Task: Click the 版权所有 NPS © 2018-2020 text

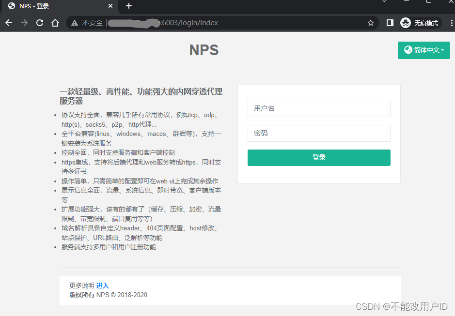Action: (108, 295)
